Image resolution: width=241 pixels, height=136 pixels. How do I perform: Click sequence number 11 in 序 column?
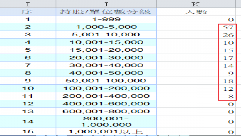(x=28, y=96)
